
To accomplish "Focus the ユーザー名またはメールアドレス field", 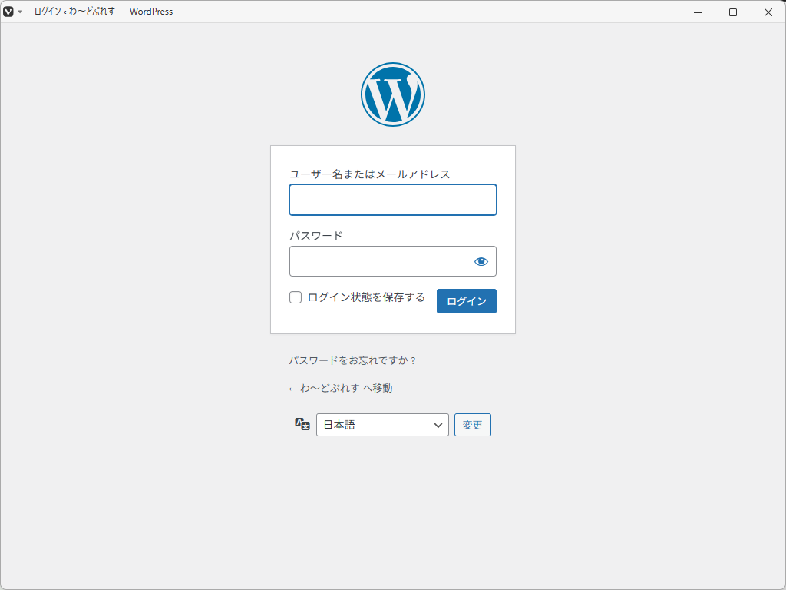I will tap(392, 200).
